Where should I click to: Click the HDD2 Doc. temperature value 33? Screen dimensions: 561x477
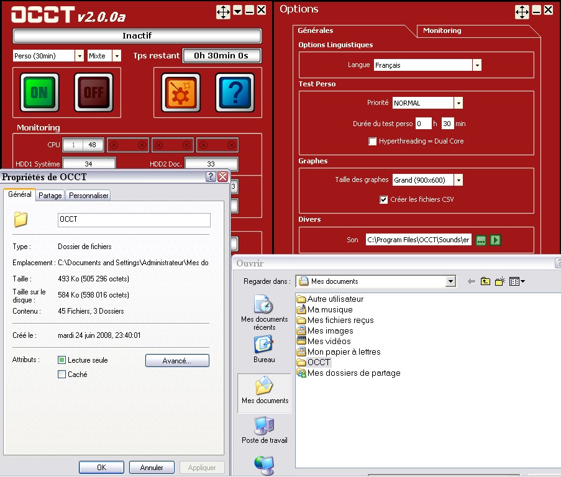211,164
